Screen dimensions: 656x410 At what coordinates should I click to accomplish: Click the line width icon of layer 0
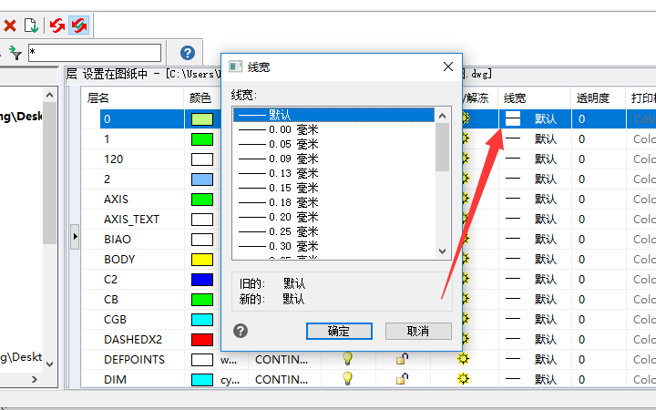coord(513,118)
